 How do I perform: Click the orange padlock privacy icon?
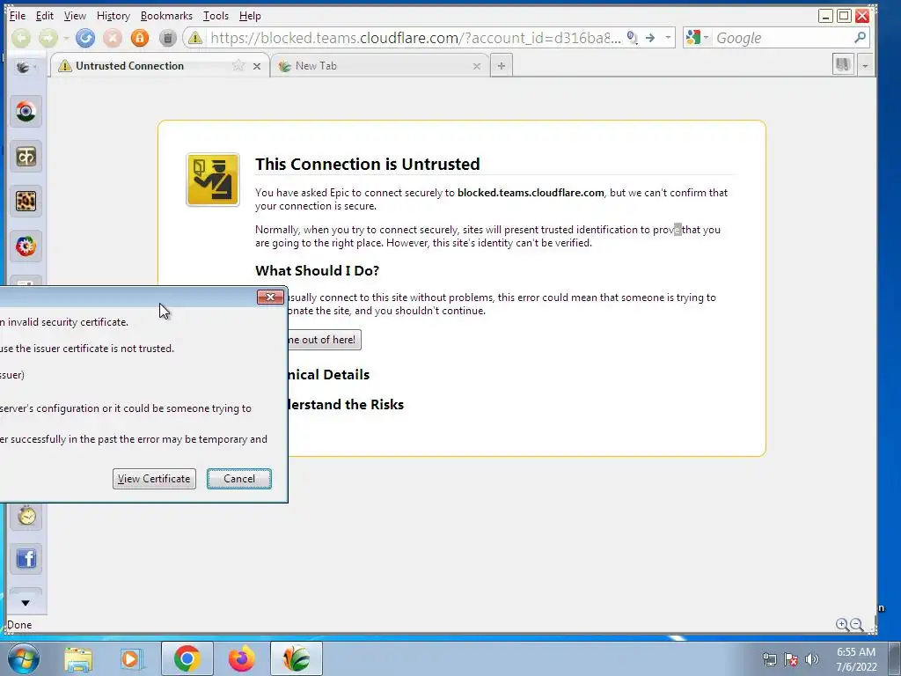140,39
